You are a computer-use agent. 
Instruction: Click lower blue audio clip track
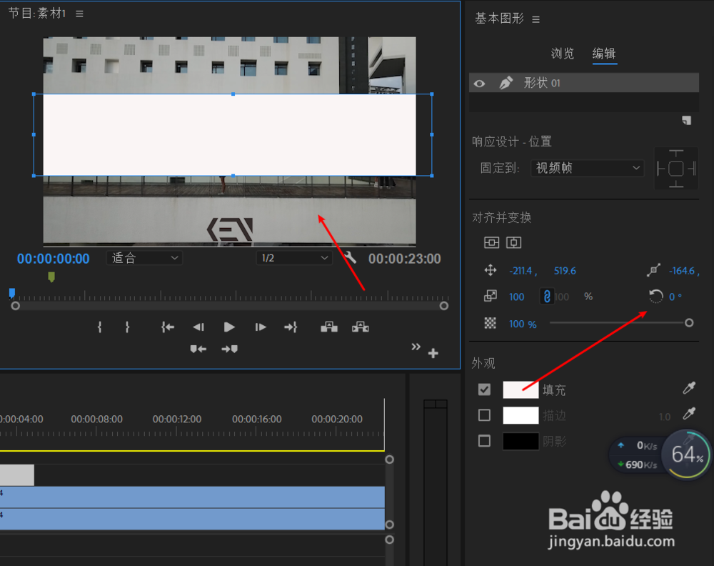click(x=192, y=519)
